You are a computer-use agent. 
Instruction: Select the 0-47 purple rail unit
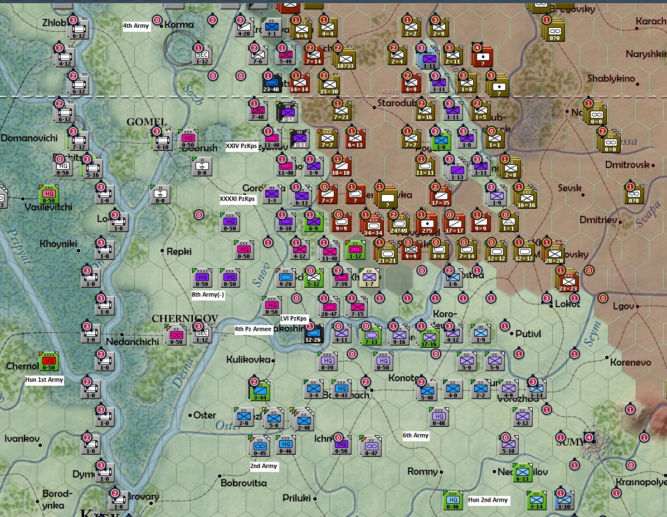tap(371, 447)
